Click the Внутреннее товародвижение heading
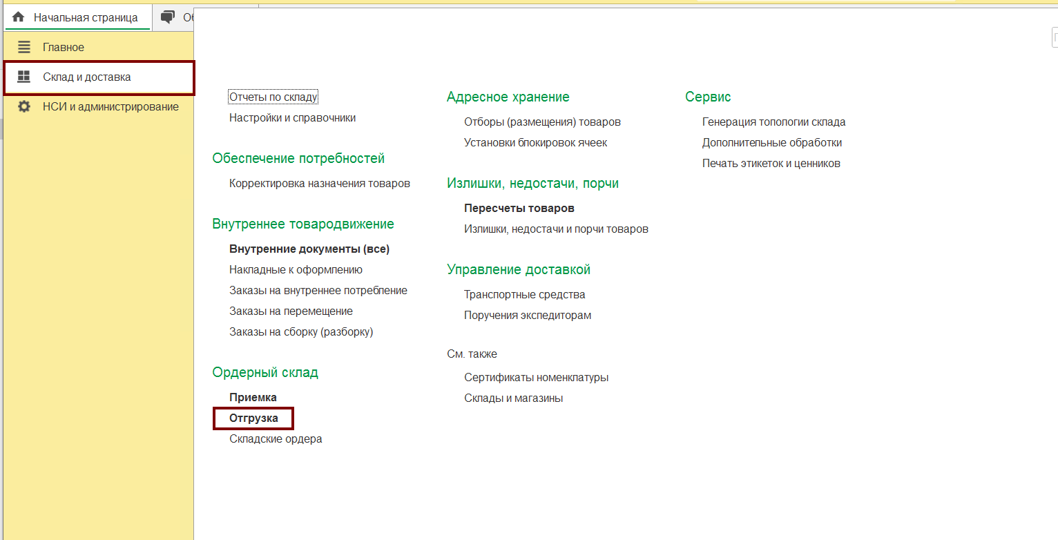The height and width of the screenshot is (540, 1058). click(303, 224)
